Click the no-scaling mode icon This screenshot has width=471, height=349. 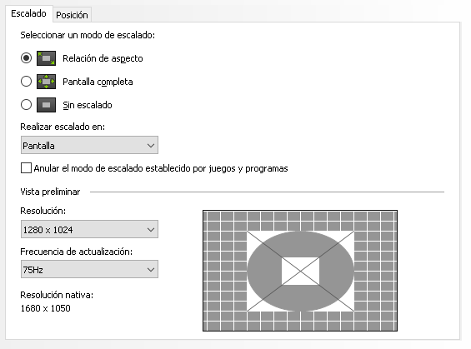(46, 105)
